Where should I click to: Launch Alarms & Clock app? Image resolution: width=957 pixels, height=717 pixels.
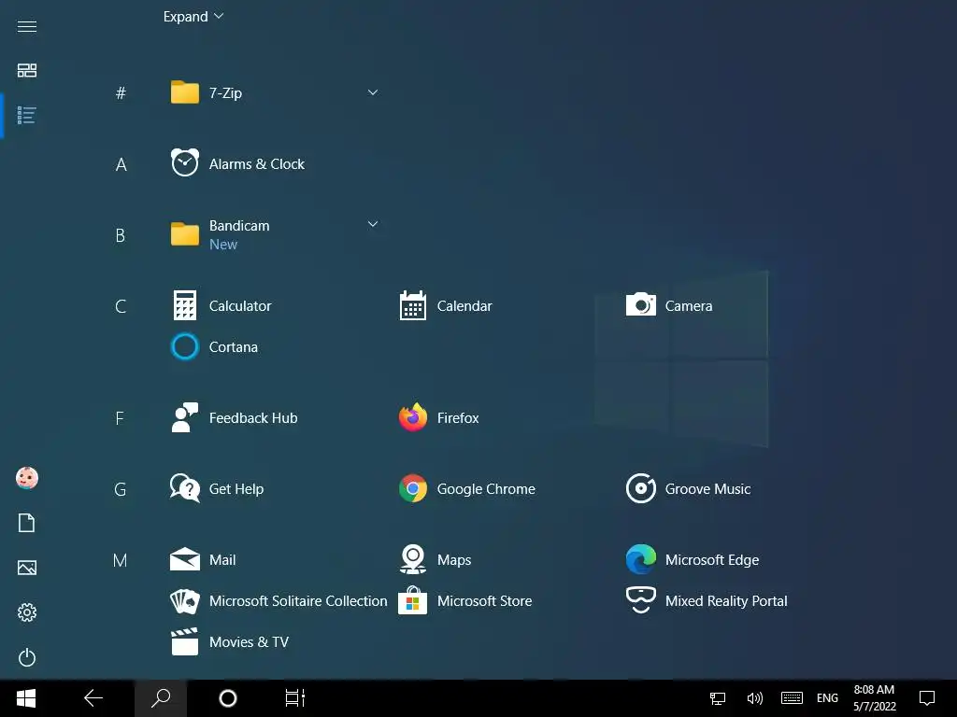(x=237, y=163)
